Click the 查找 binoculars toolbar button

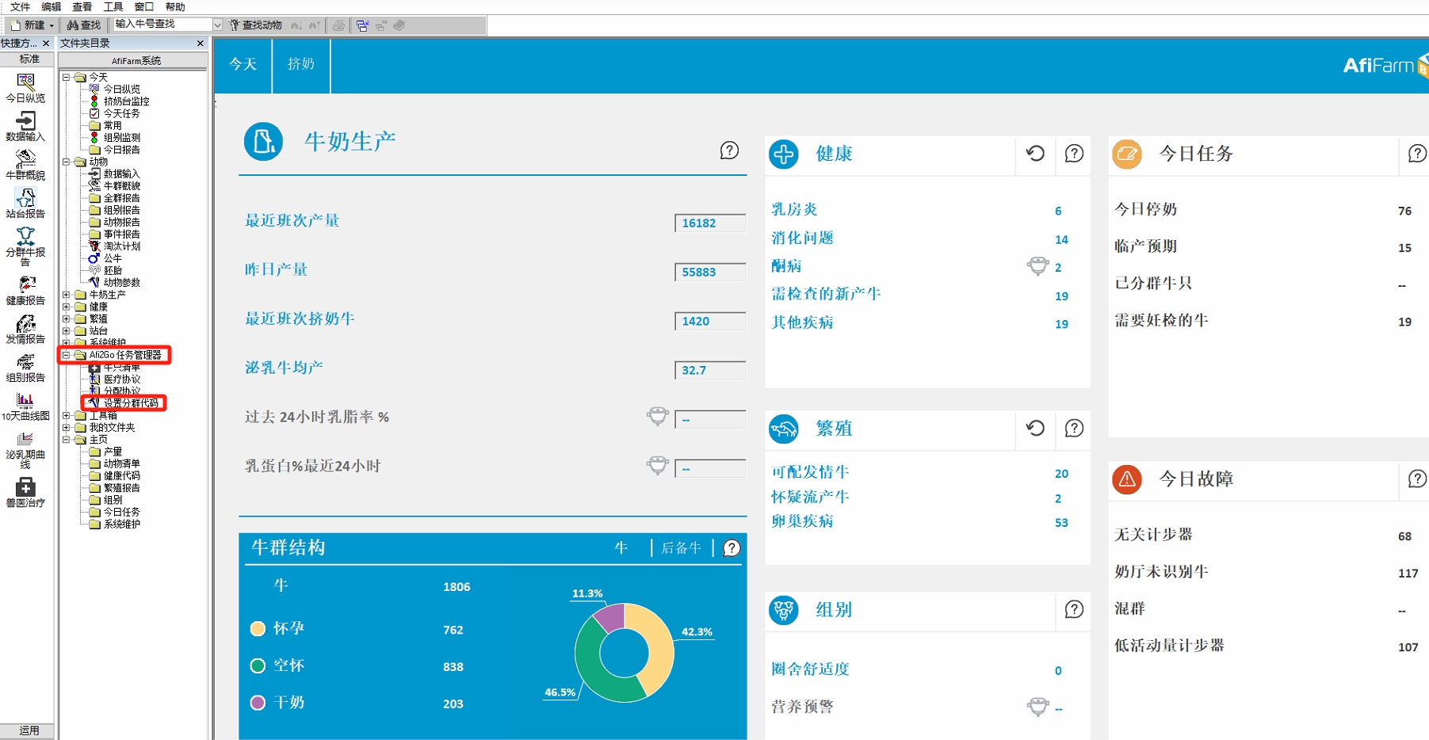84,25
